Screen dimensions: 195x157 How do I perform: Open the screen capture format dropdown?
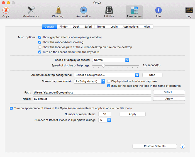point(89,81)
